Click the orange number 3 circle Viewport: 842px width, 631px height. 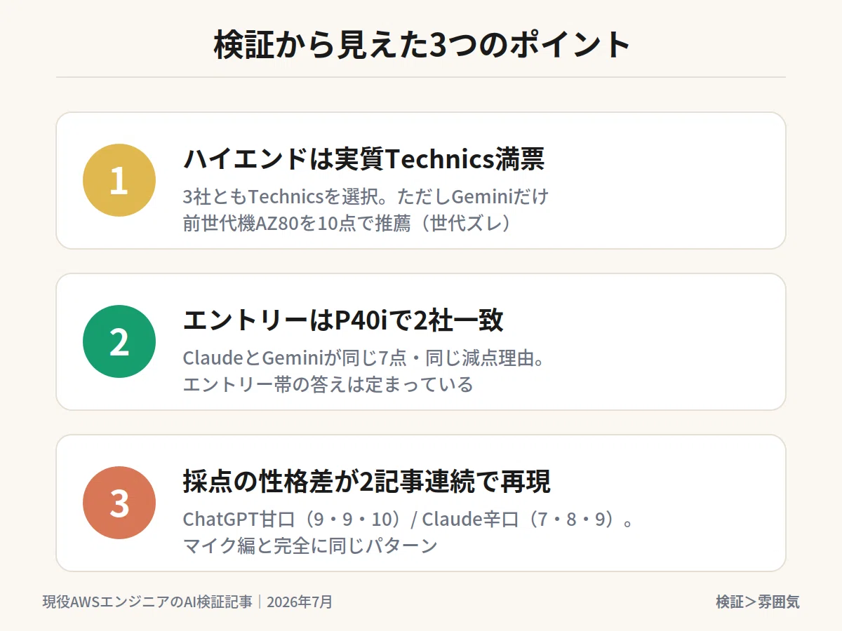pos(119,503)
